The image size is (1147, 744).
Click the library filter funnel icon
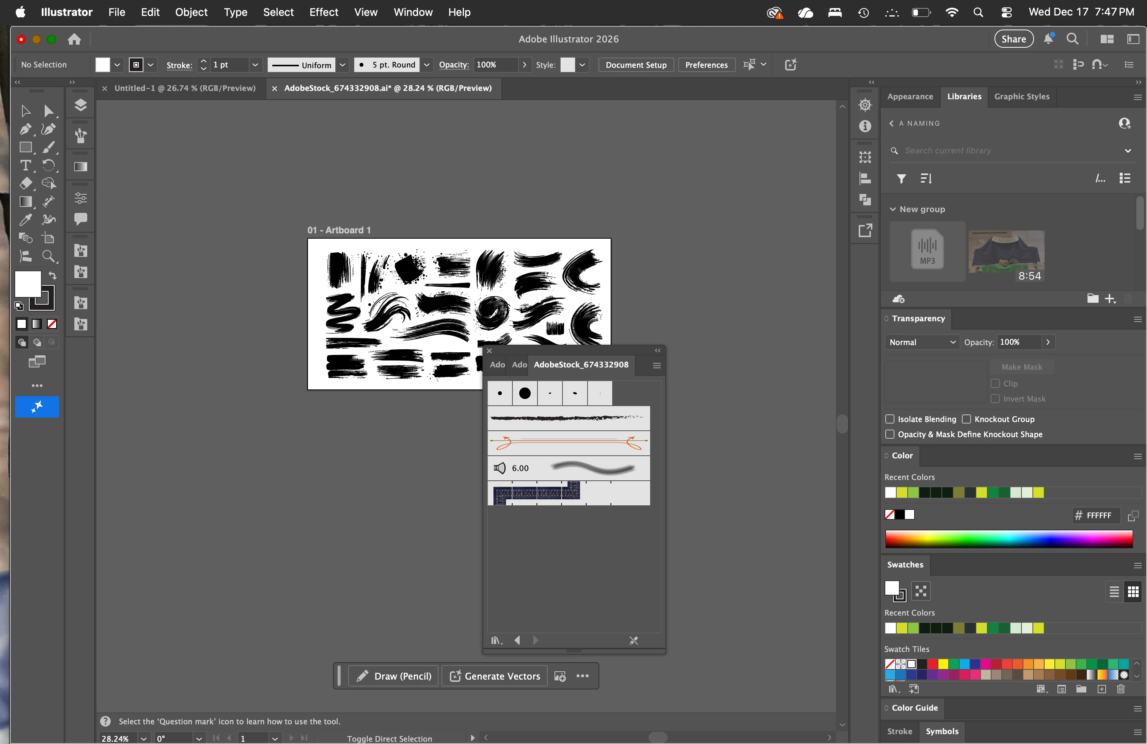[901, 178]
